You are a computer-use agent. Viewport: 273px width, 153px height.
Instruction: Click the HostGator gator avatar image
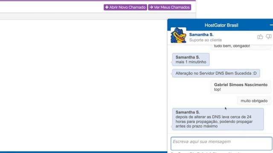tap(178, 35)
